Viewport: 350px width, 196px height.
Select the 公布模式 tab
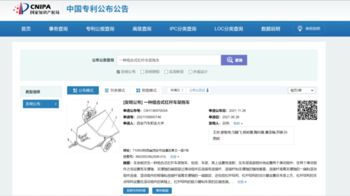(83, 90)
